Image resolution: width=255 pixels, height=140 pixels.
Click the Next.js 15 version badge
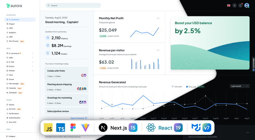[x=133, y=128]
